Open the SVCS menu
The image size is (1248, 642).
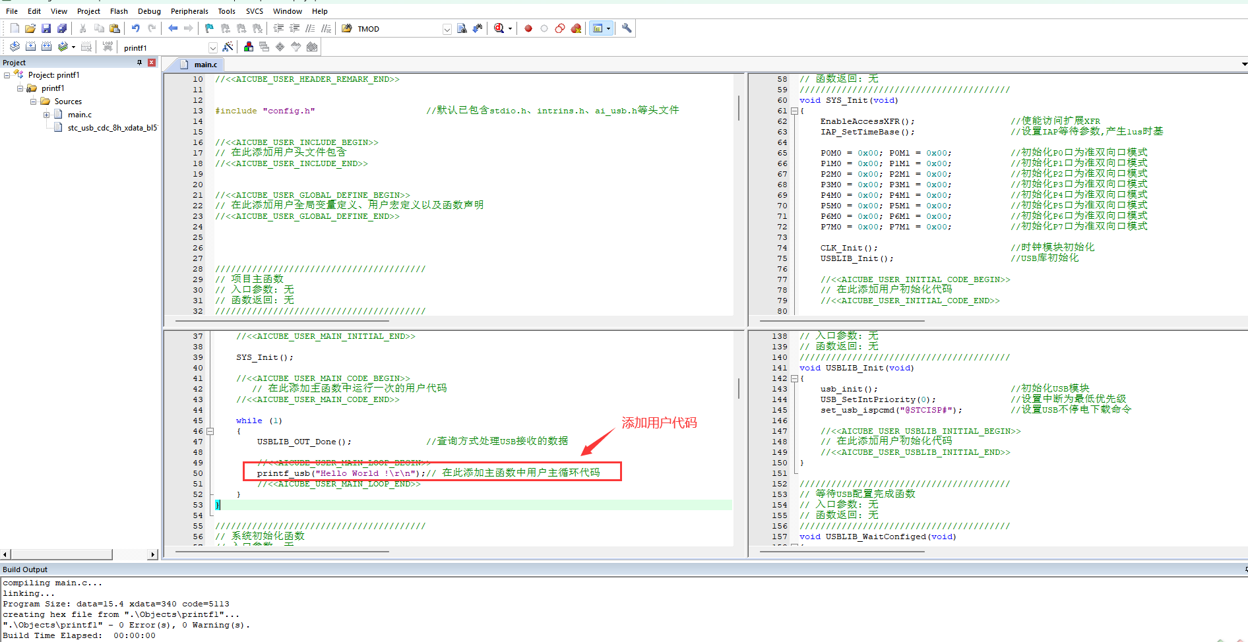[254, 11]
